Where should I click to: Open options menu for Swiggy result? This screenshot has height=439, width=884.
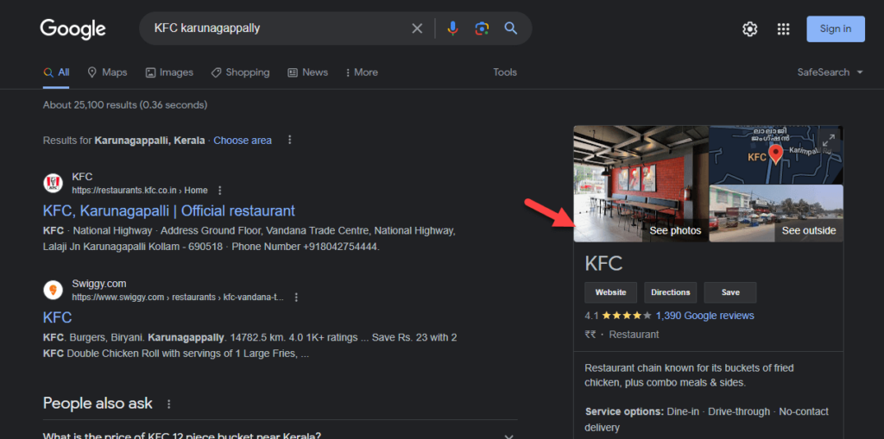(296, 298)
